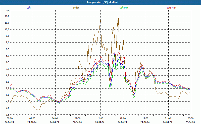Click the 6,5 y-axis value
The height and width of the screenshot is (125, 201).
tap(8, 75)
